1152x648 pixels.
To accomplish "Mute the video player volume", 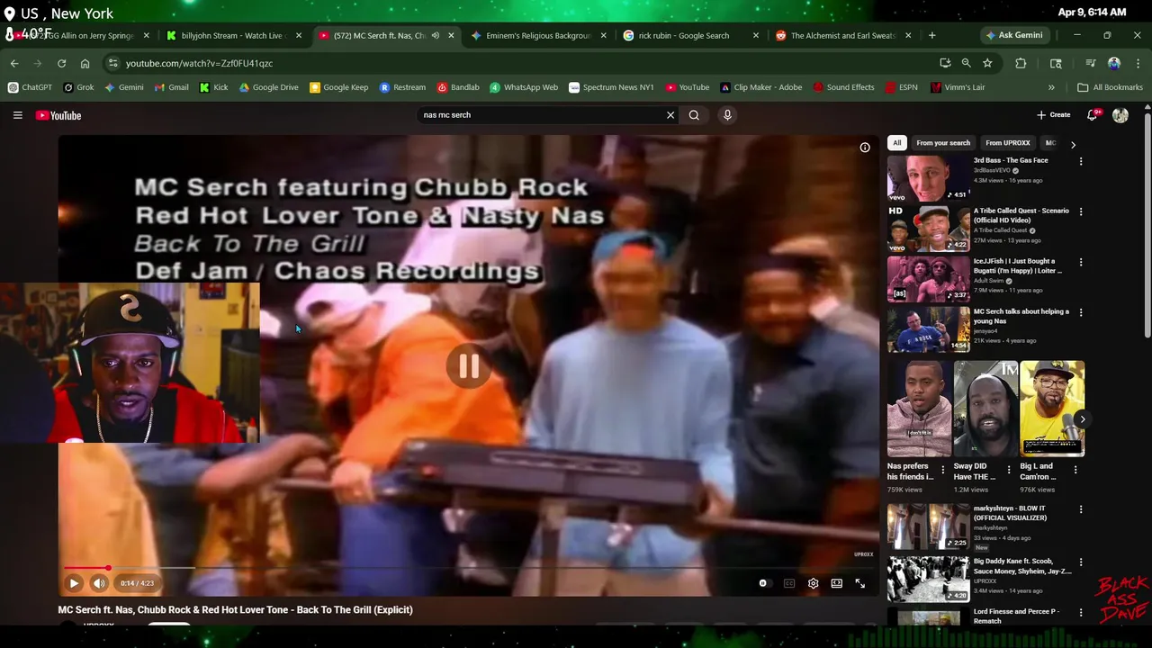I will click(x=99, y=583).
